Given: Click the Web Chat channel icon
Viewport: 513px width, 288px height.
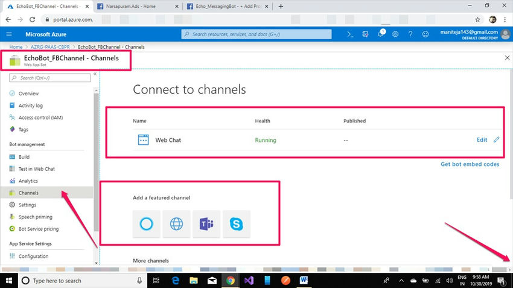Looking at the screenshot, I should (143, 139).
